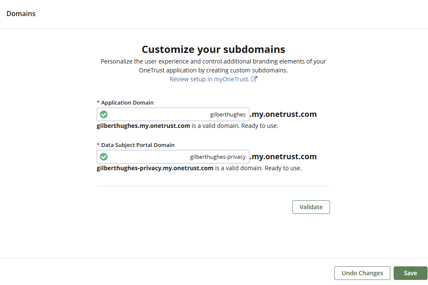428x285 pixels.
Task: Focus the Application Domain input showing gilberthughes
Action: 178,114
